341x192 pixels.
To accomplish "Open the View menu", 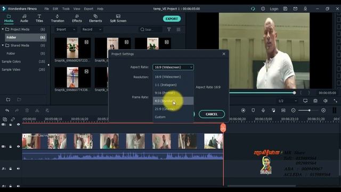I will pyautogui.click(x=77, y=9).
